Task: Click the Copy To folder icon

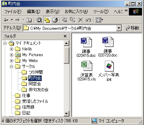Action: (73, 20)
